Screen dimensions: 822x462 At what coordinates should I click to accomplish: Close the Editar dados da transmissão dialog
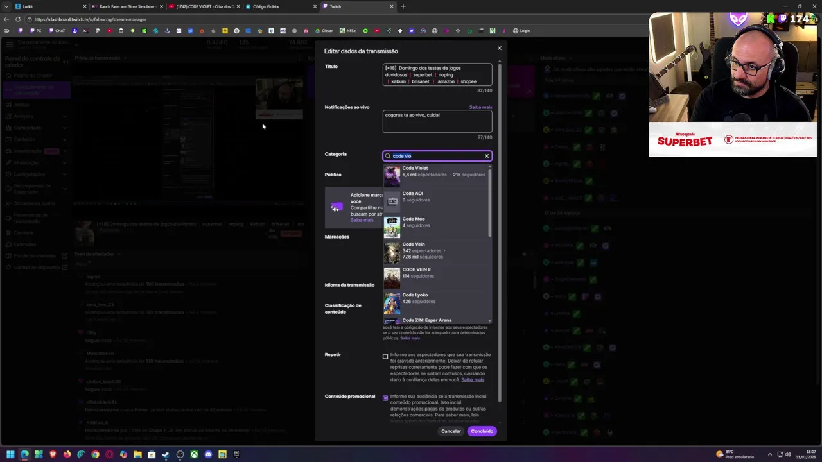(x=499, y=48)
